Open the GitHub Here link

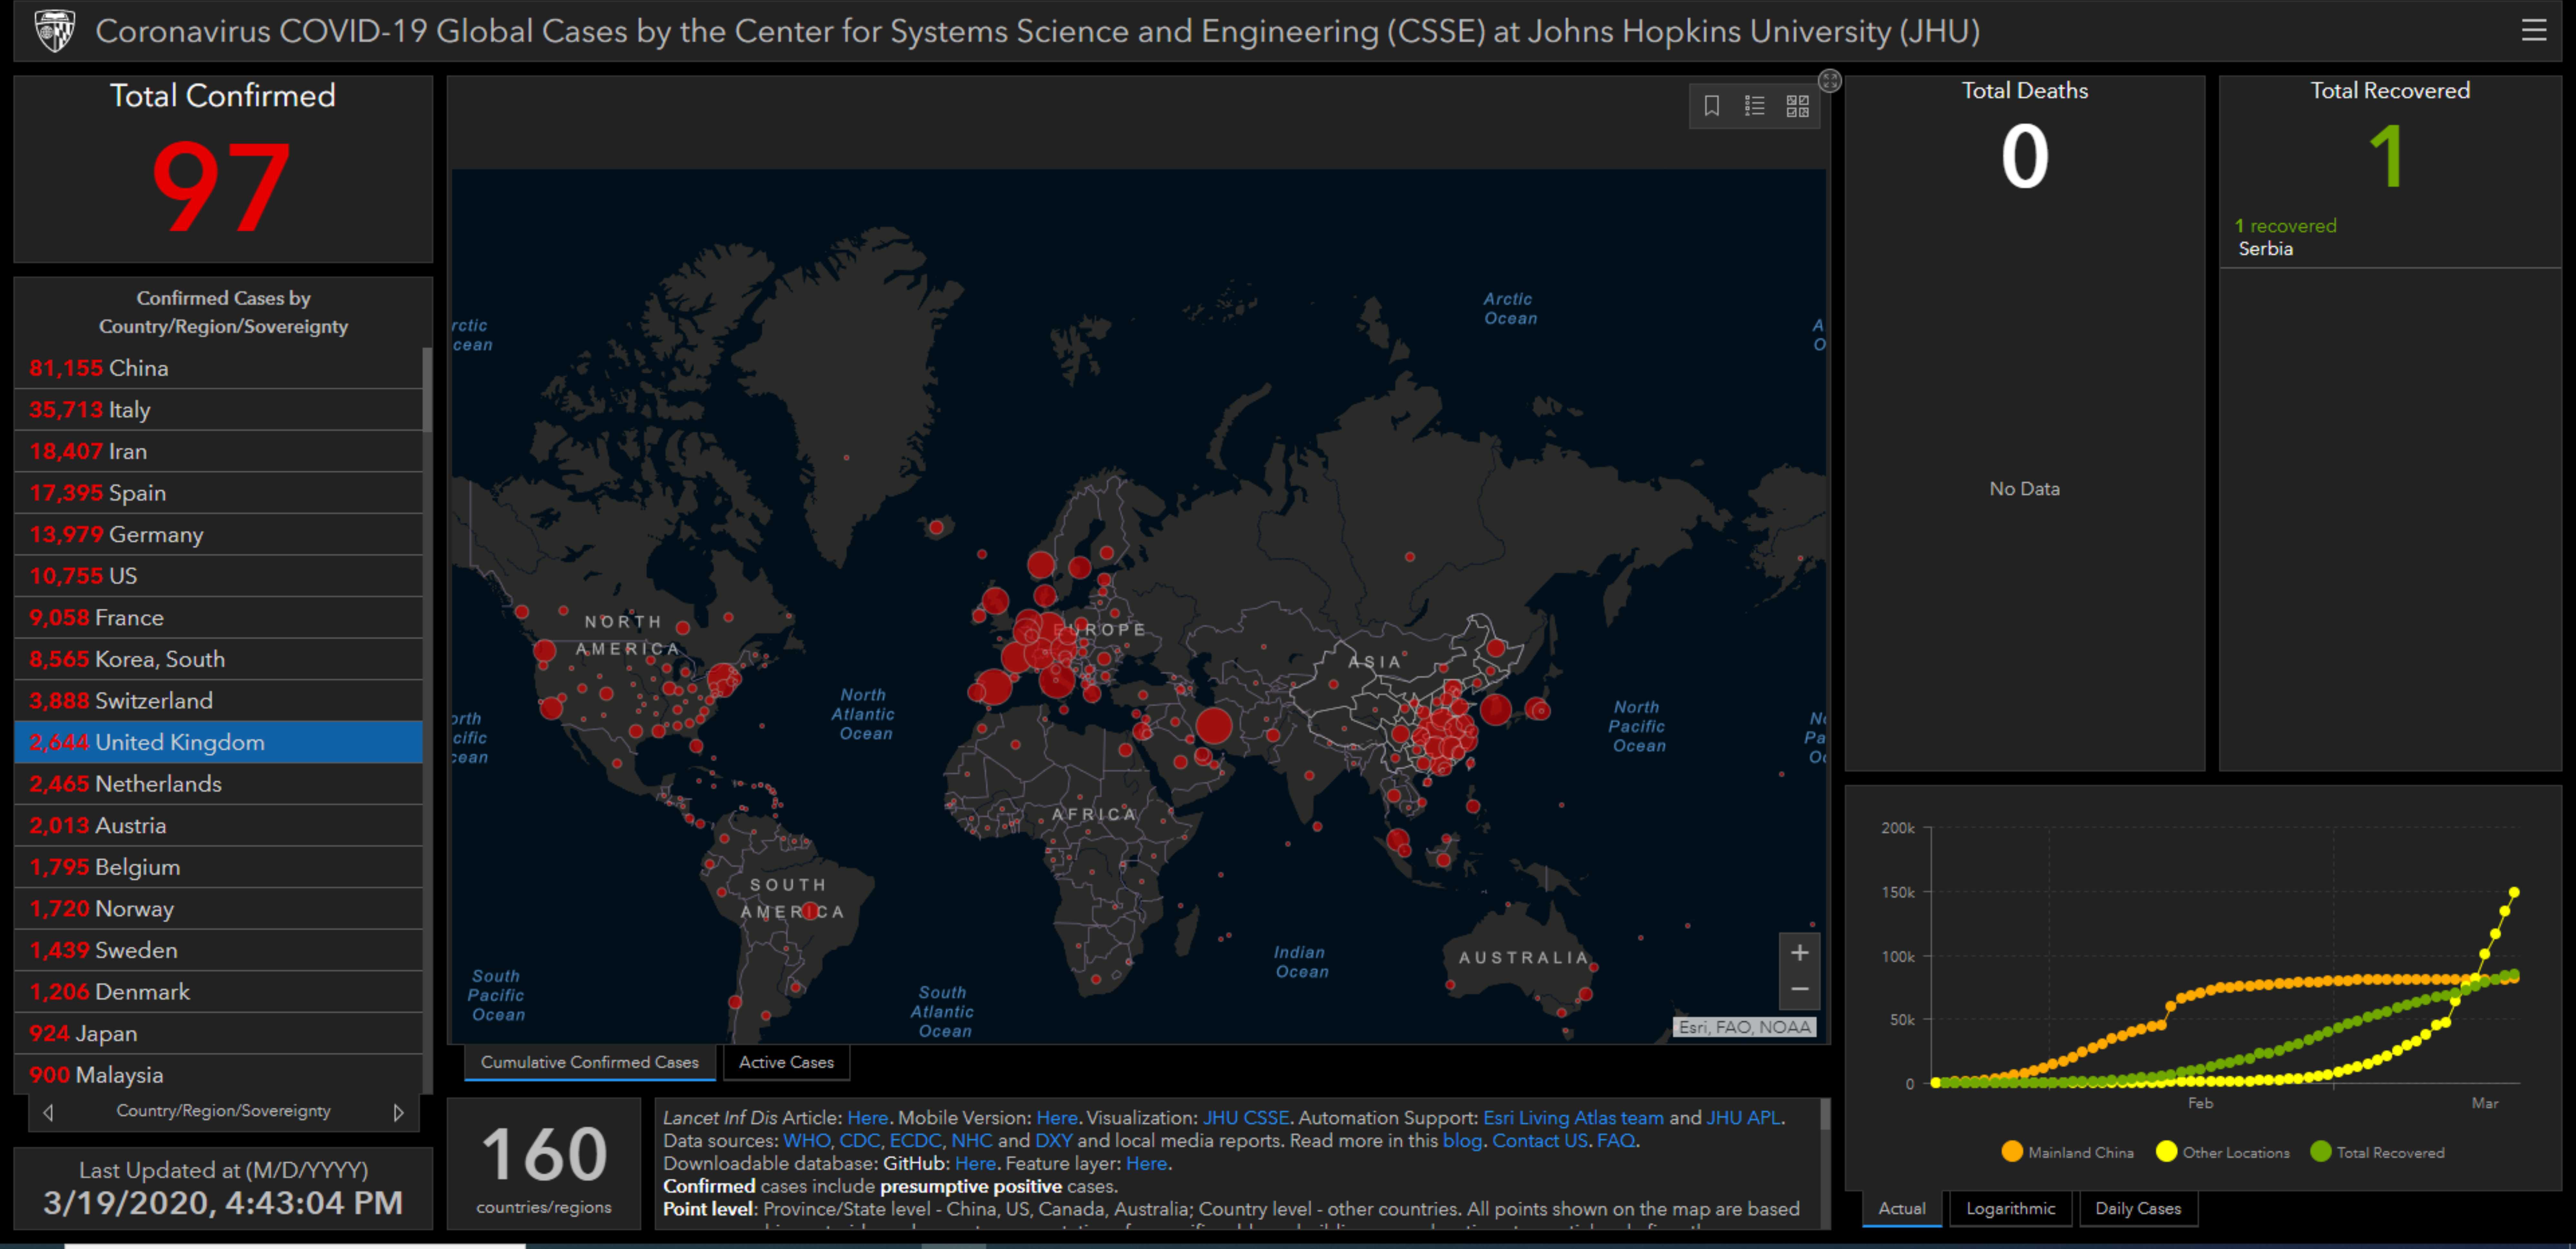click(975, 1164)
